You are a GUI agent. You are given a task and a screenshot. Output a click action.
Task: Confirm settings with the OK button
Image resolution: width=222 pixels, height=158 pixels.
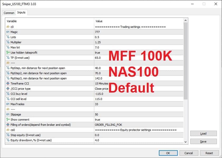tap(168, 153)
